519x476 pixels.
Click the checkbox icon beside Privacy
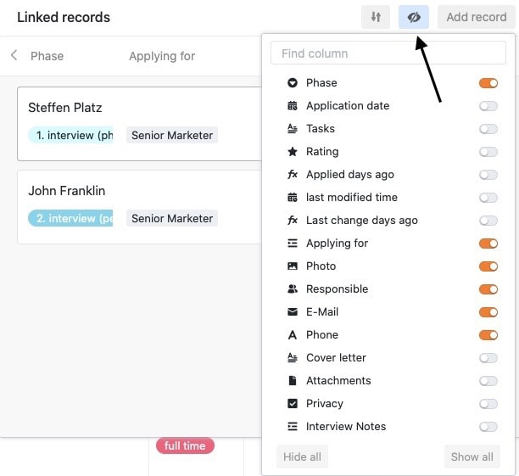293,404
